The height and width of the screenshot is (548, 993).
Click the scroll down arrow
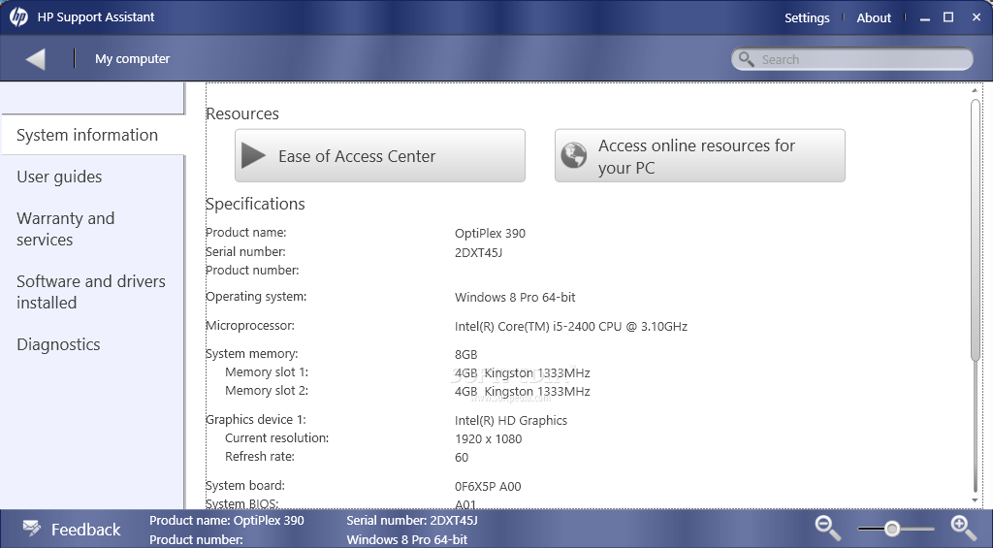pyautogui.click(x=976, y=500)
